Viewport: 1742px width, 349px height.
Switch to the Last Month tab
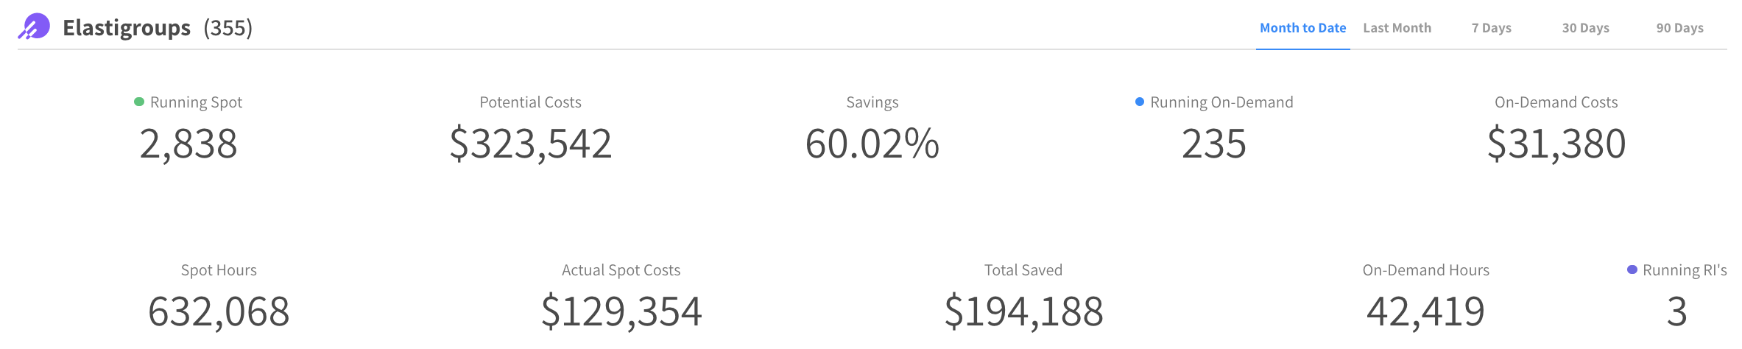click(x=1397, y=28)
